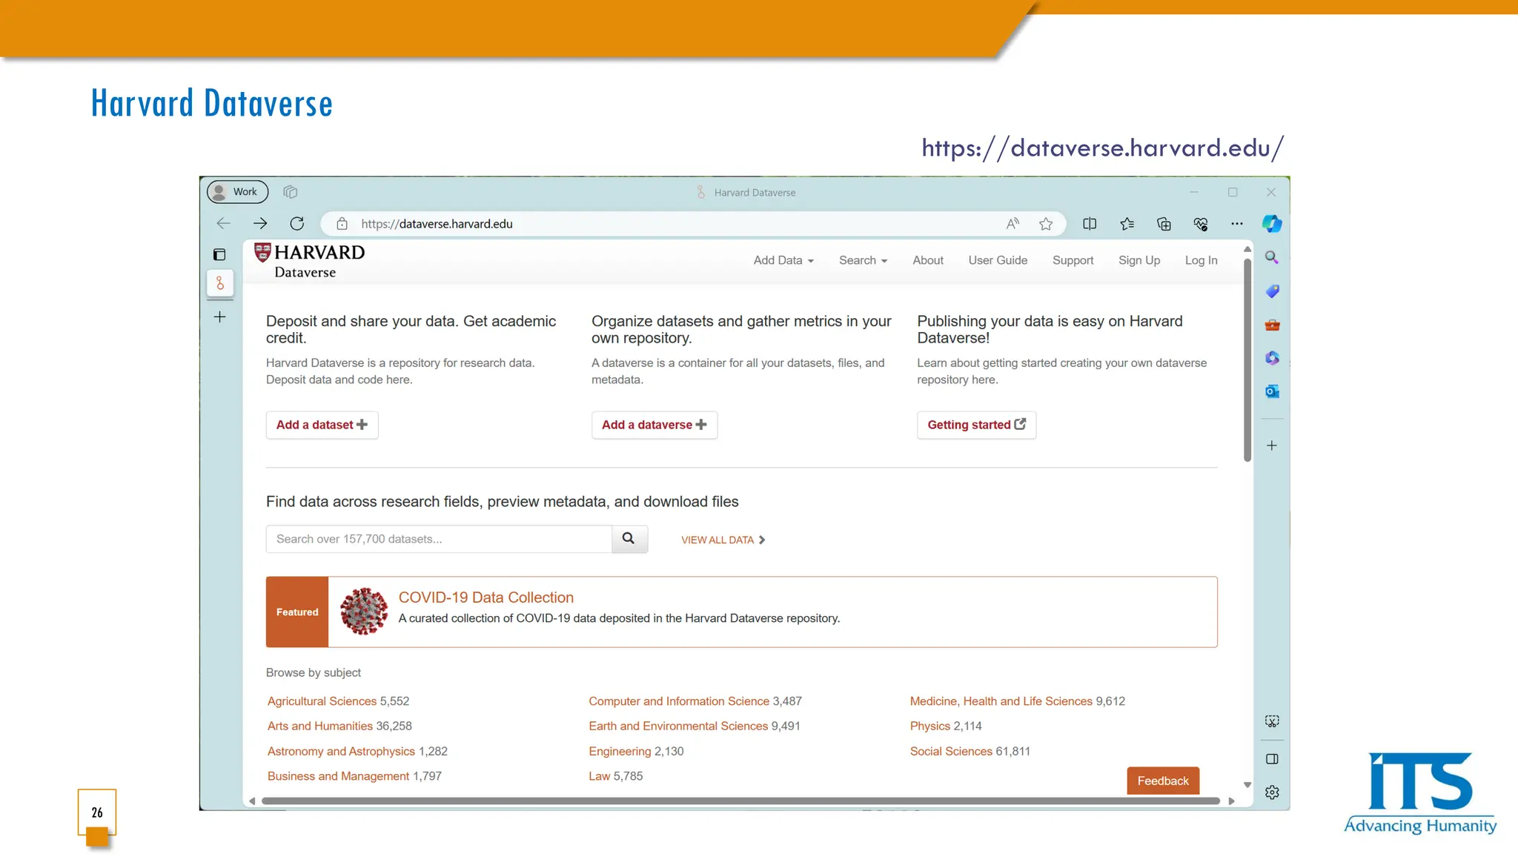Open the Copilot icon in the toolbar
Screen dimensions: 1518x854
tap(1272, 224)
